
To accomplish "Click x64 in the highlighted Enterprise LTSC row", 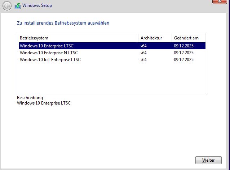I will (143, 46).
